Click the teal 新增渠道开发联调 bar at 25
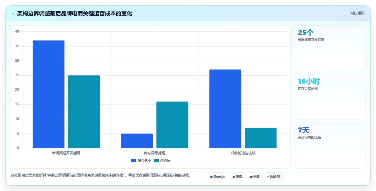The width and height of the screenshot is (376, 191). click(84, 112)
